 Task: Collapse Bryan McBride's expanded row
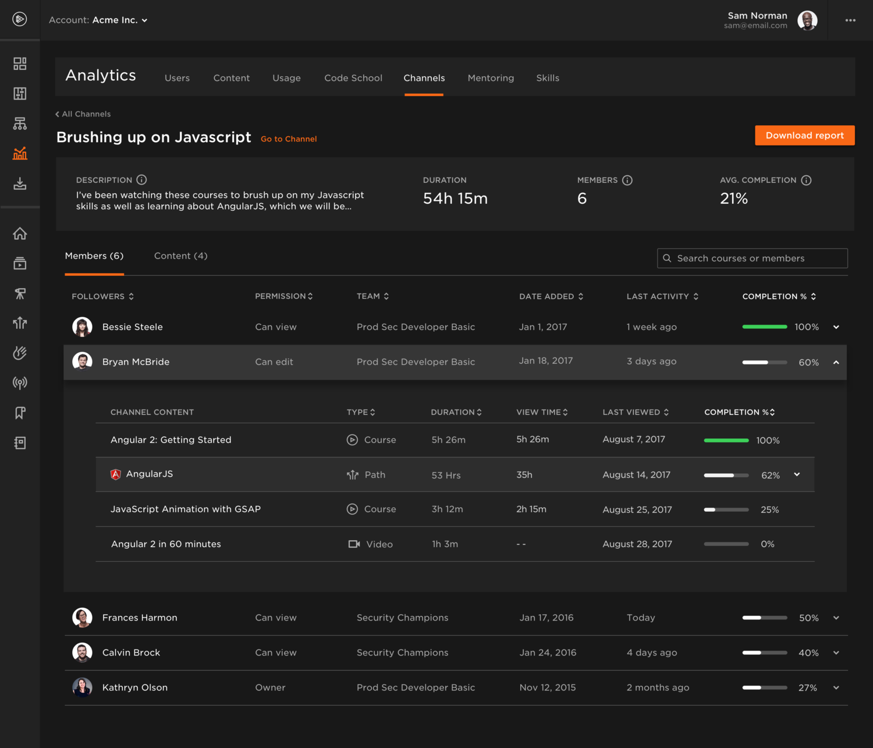point(836,362)
